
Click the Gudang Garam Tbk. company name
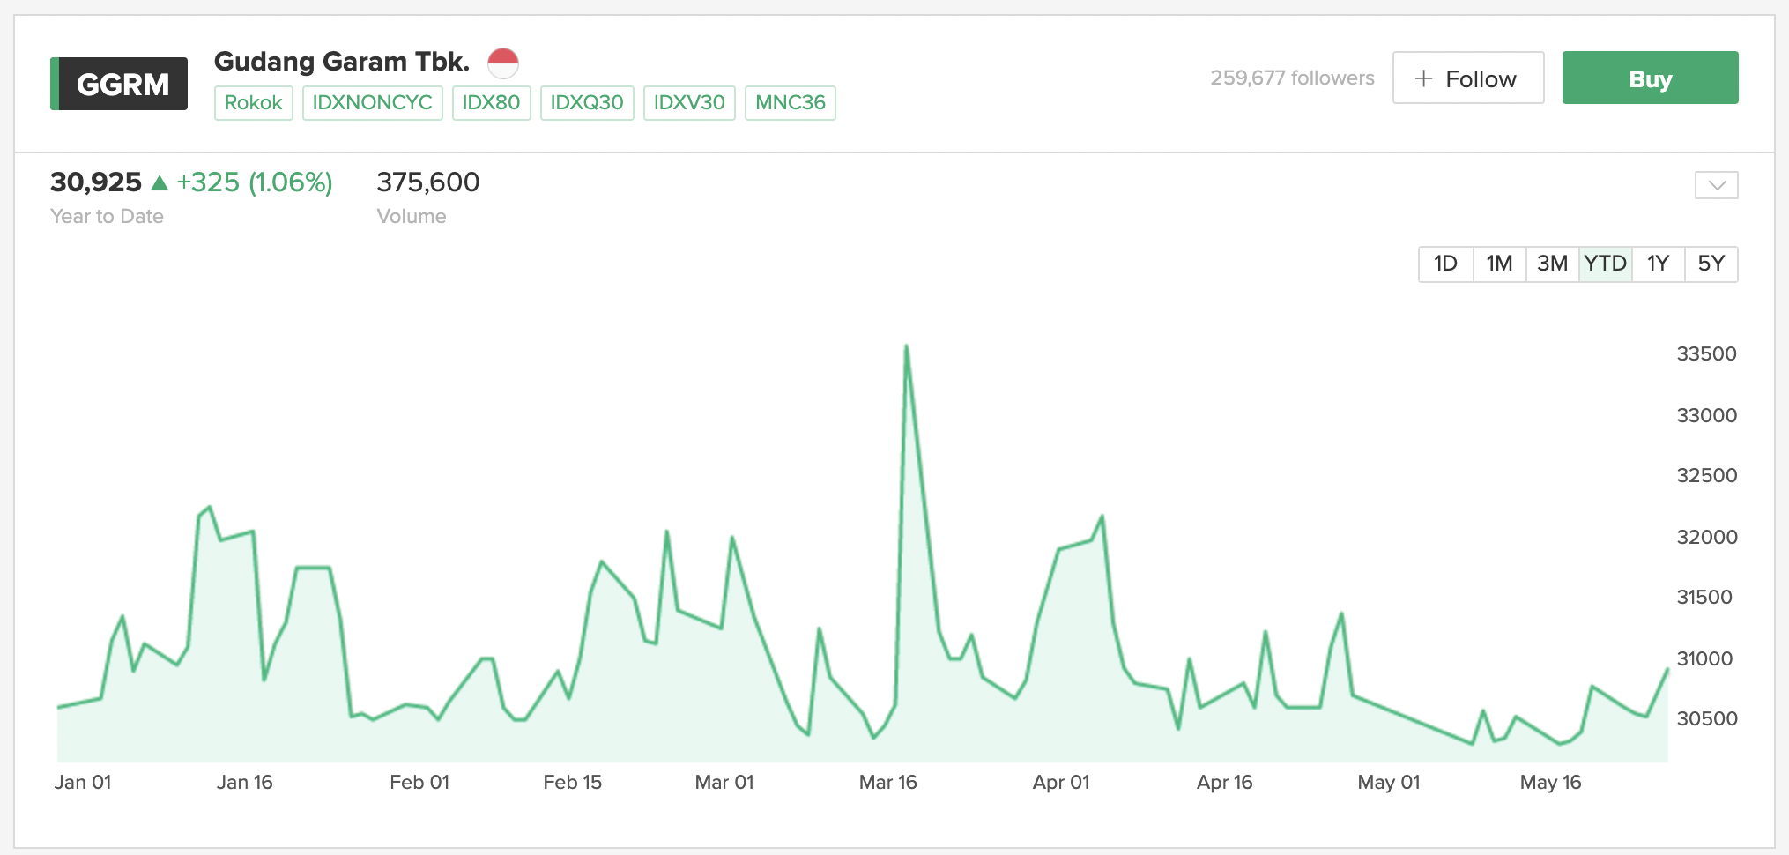(342, 62)
